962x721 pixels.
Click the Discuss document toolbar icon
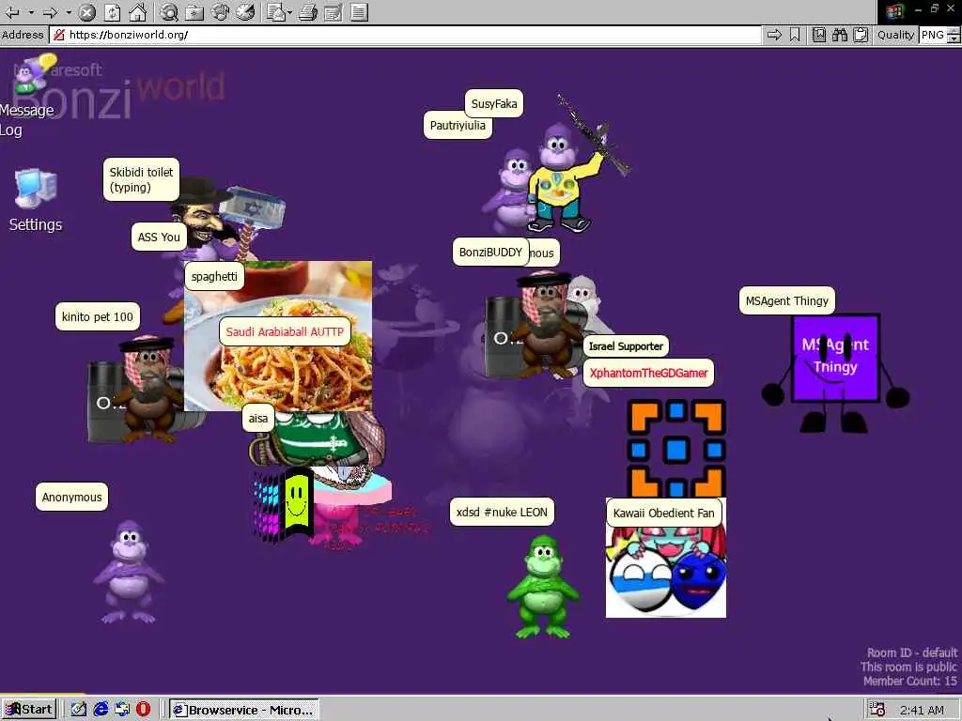tap(360, 11)
